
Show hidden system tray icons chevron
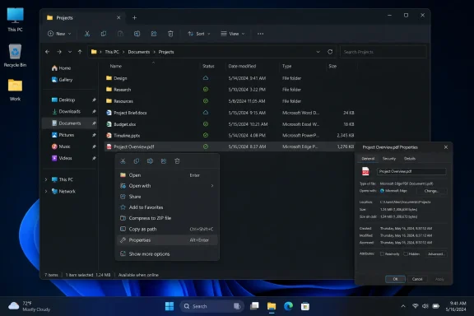[x=403, y=306]
